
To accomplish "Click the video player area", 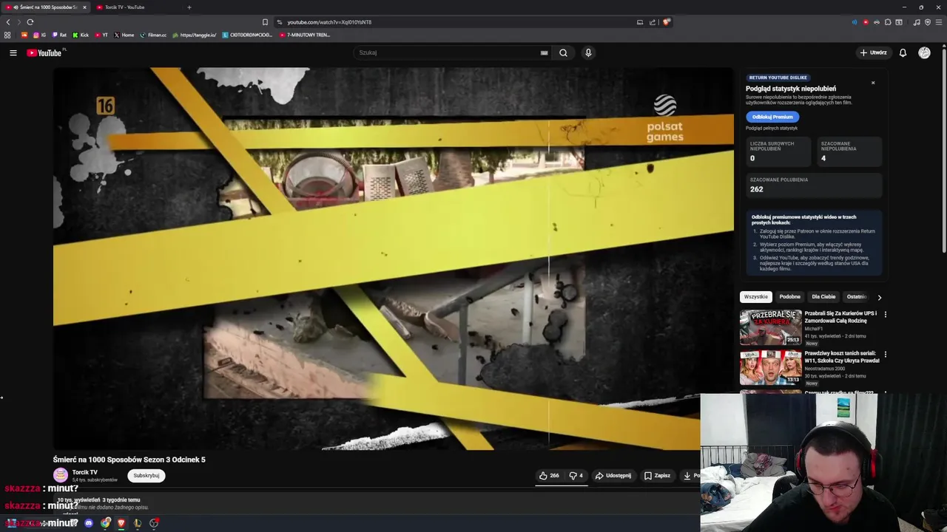I will tap(394, 259).
